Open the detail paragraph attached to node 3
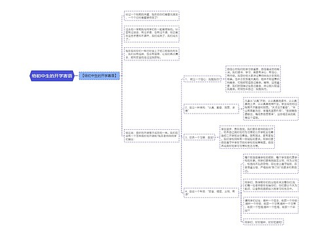The height and width of the screenshot is (236, 328). click(x=247, y=137)
